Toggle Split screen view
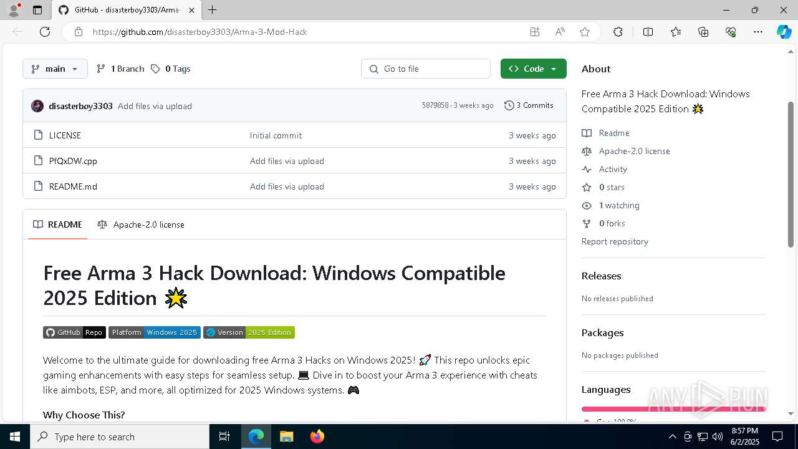 pyautogui.click(x=648, y=32)
